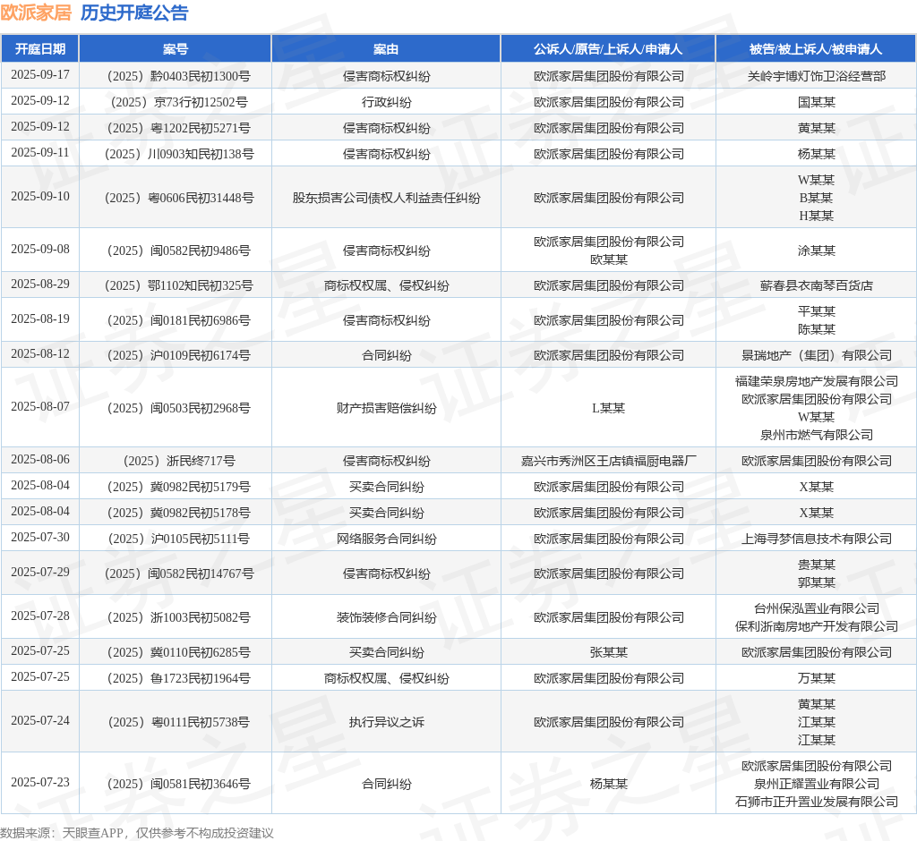Pick case number (2025)闽0503民初2968号
Screen dimensions: 917x841
click(x=176, y=408)
